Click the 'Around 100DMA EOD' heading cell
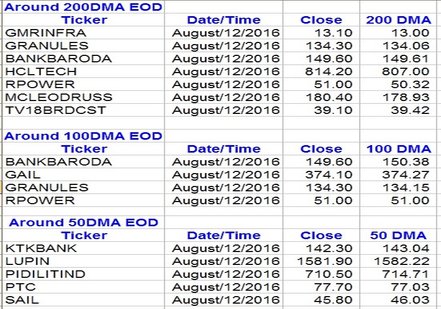441x309 pixels. pyautogui.click(x=83, y=136)
